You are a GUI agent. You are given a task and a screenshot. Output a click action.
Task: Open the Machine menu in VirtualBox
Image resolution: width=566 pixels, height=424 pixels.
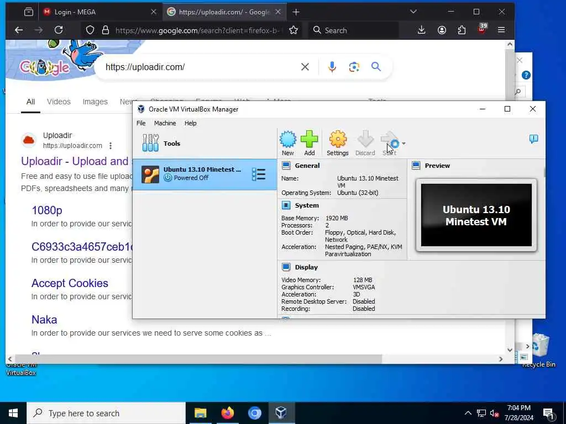pos(165,123)
